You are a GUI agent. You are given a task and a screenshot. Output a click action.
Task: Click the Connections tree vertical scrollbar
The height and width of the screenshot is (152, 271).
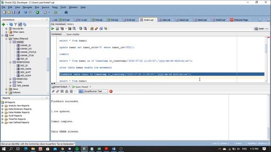48,65
